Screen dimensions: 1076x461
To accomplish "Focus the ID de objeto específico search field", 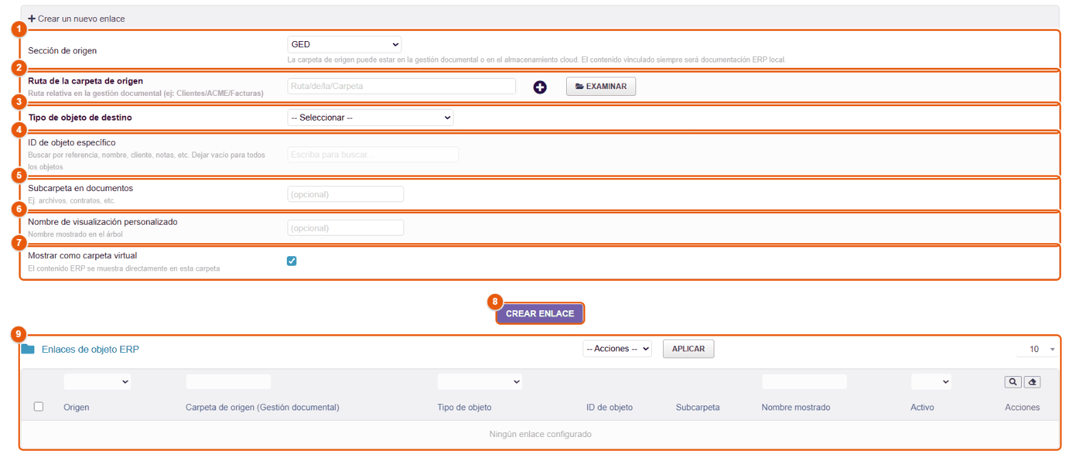I will pos(373,155).
